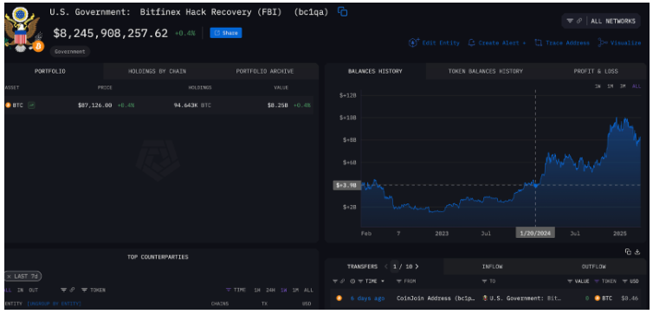653x314 pixels.
Task: Switch to the INFLOW tab
Action: point(492,266)
